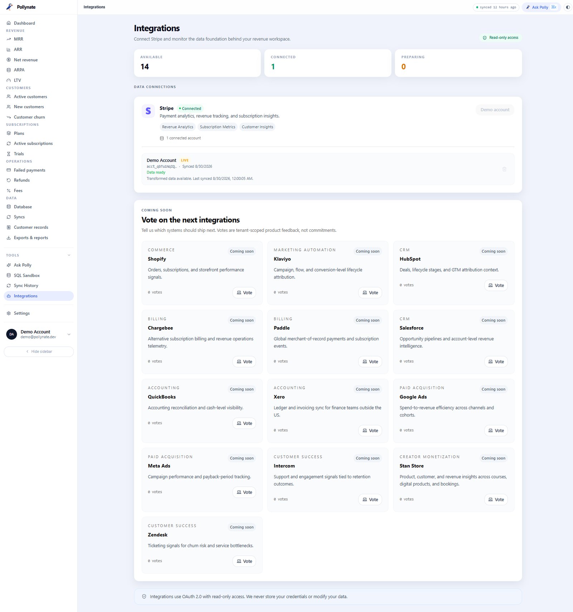Navigate to New customers page
This screenshot has height=612, width=573.
[x=39, y=107]
